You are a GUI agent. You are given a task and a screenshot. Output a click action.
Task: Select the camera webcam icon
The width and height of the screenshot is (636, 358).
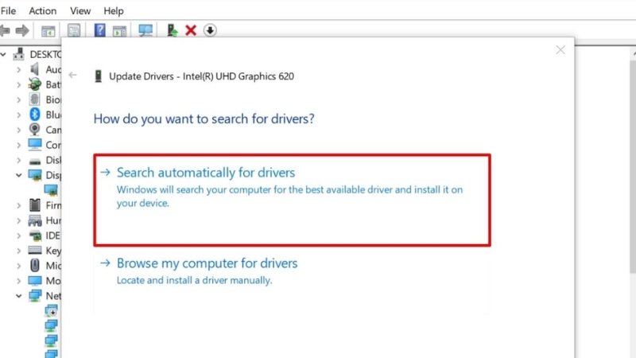coord(35,130)
